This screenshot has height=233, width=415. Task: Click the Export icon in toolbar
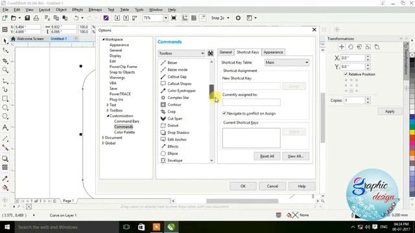coord(126,18)
